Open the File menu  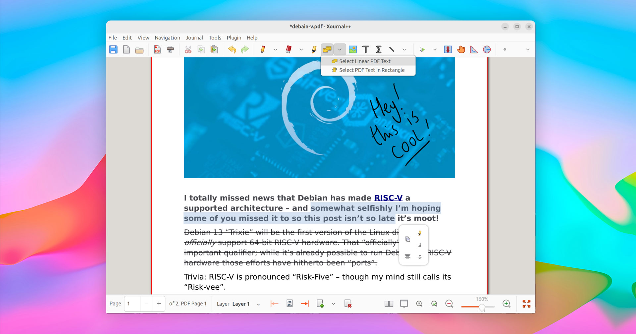coord(113,38)
